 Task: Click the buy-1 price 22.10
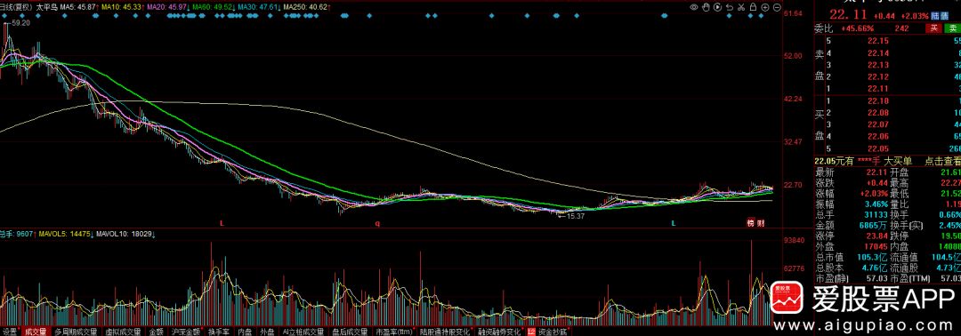[877, 101]
